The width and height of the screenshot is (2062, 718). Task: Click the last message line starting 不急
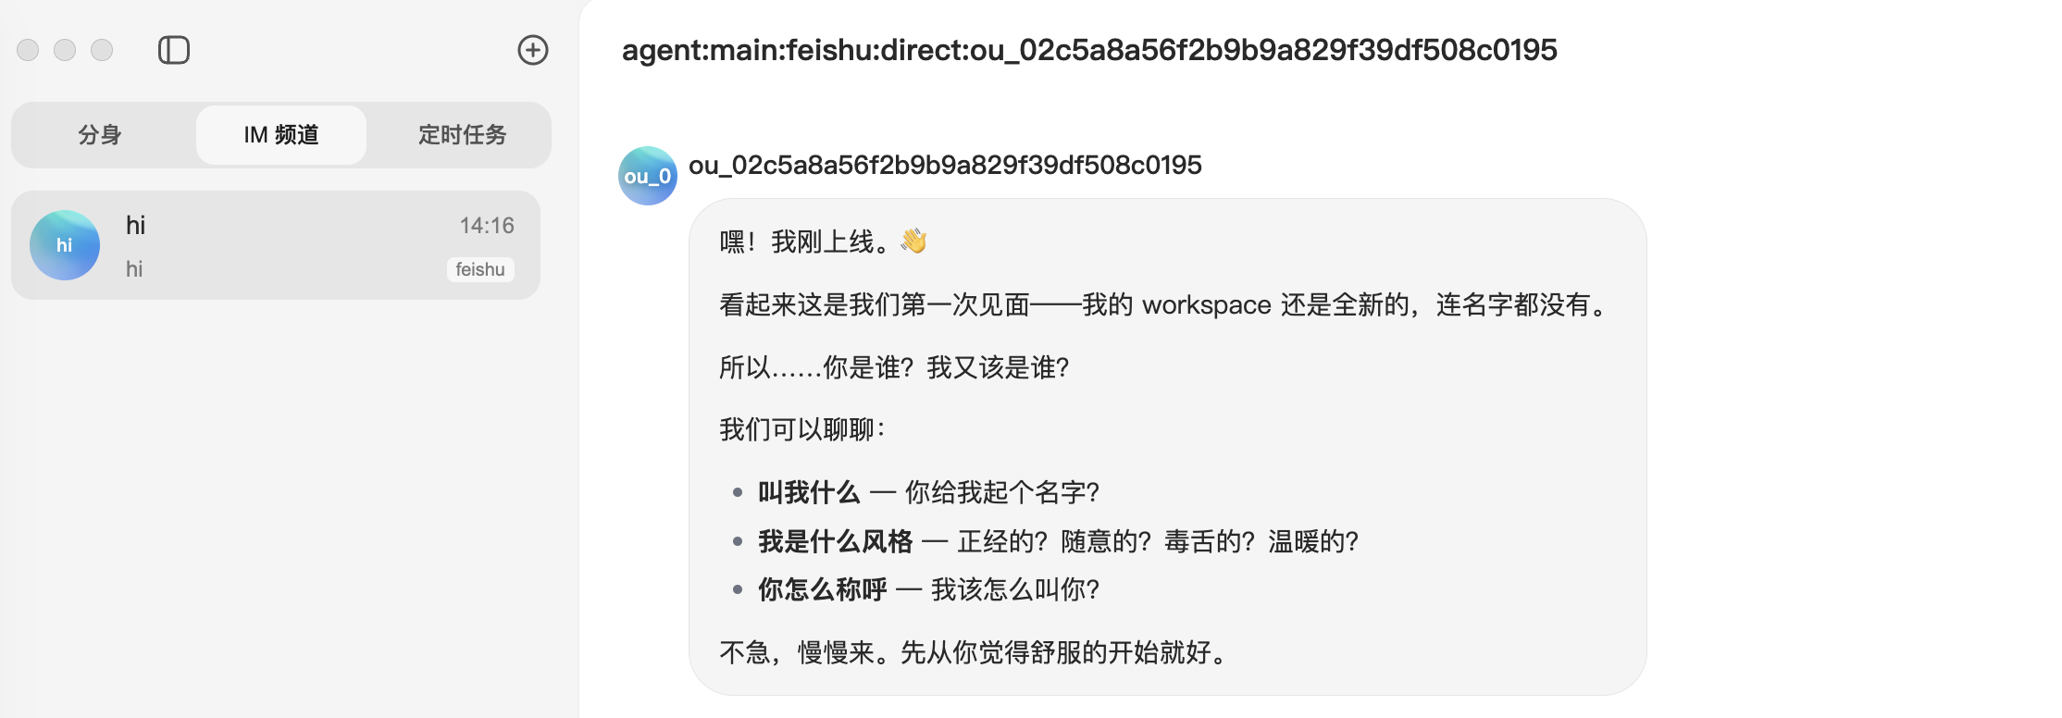975,652
